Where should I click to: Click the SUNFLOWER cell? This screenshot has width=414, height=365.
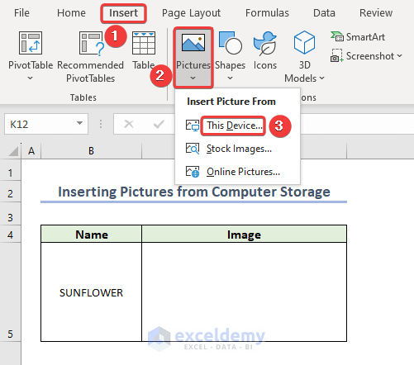click(91, 292)
